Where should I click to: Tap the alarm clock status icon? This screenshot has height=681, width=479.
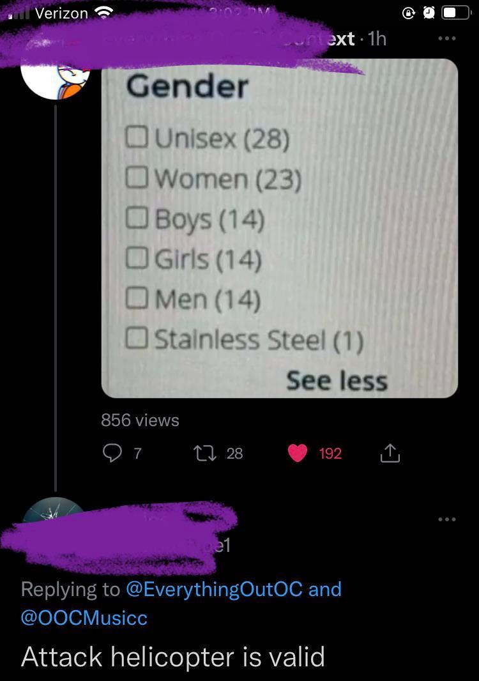pos(429,13)
